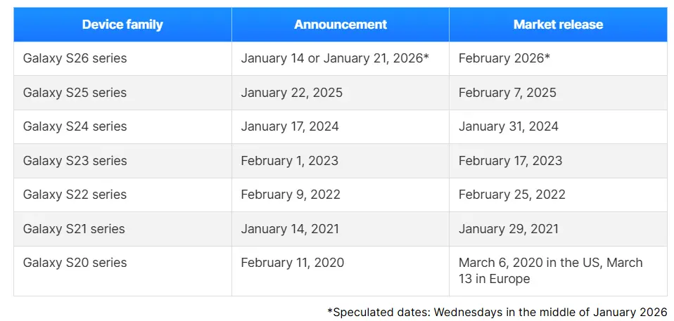
Task: Click the January 14 or January 21, 2026 cell
Action: (x=335, y=58)
